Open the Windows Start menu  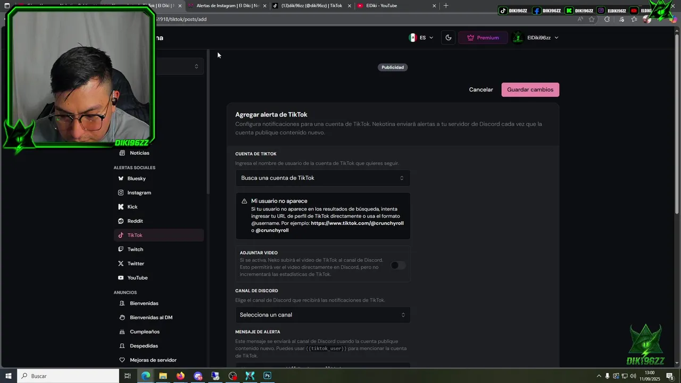point(7,376)
